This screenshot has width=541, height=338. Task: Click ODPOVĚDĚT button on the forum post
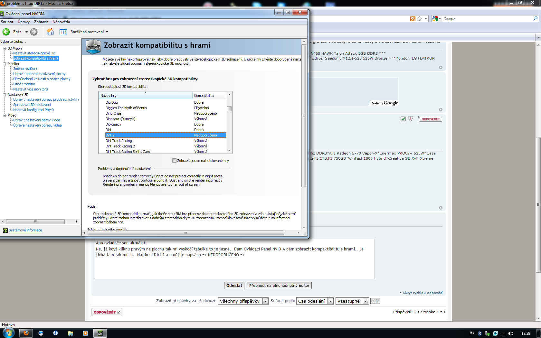(430, 119)
